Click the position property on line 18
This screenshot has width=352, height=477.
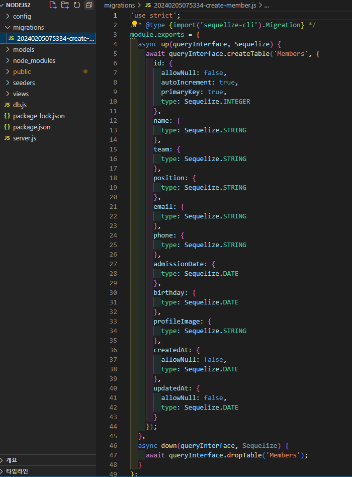tap(169, 178)
